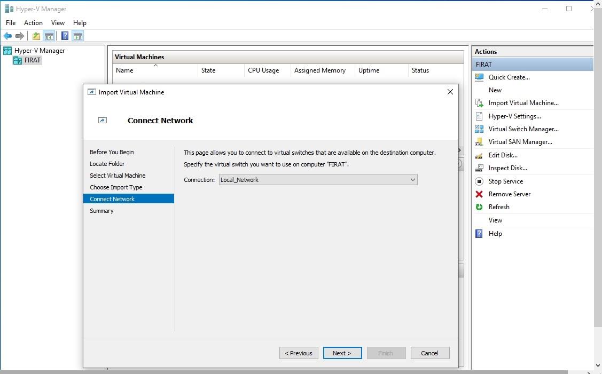Click the Hyper-V Settings icon
602x374 pixels.
(479, 116)
